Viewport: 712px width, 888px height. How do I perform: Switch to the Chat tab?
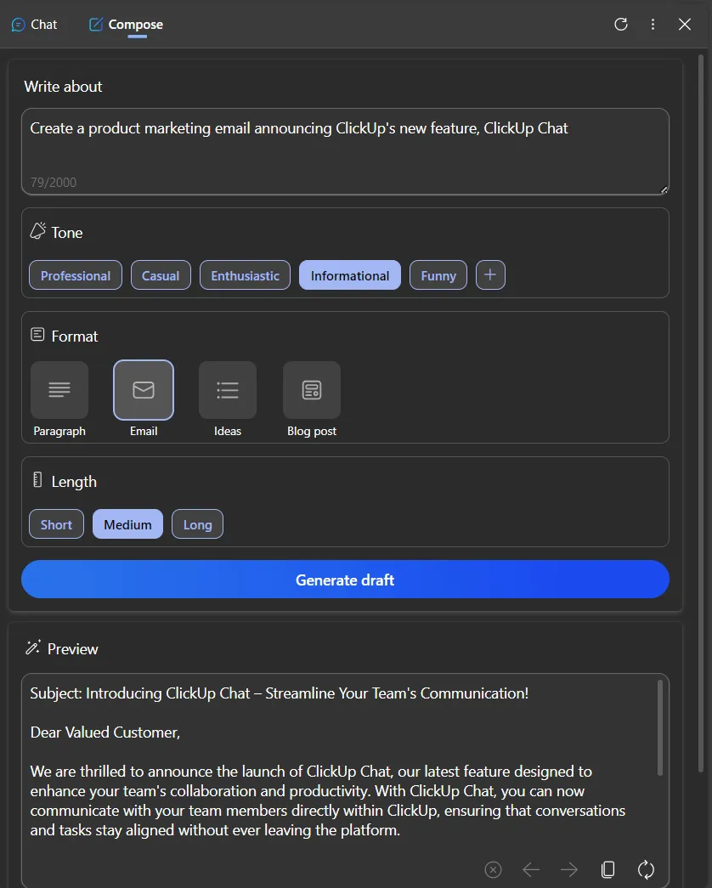pyautogui.click(x=34, y=25)
